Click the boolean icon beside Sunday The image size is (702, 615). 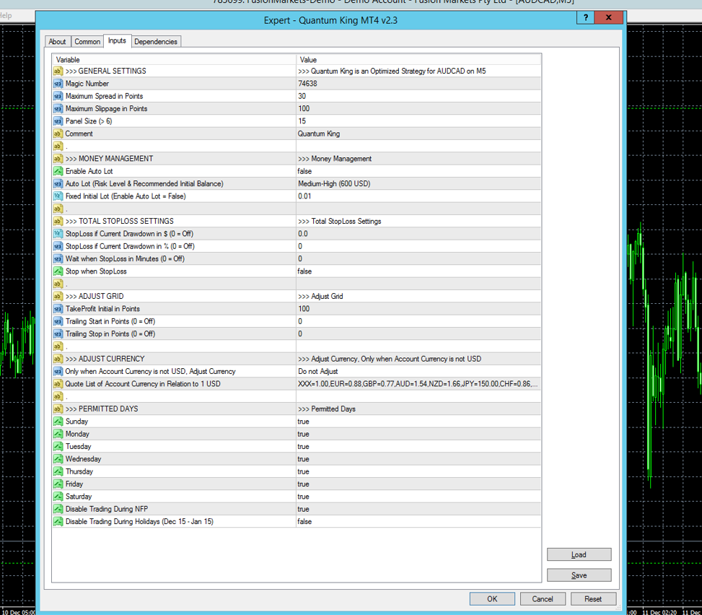(58, 422)
